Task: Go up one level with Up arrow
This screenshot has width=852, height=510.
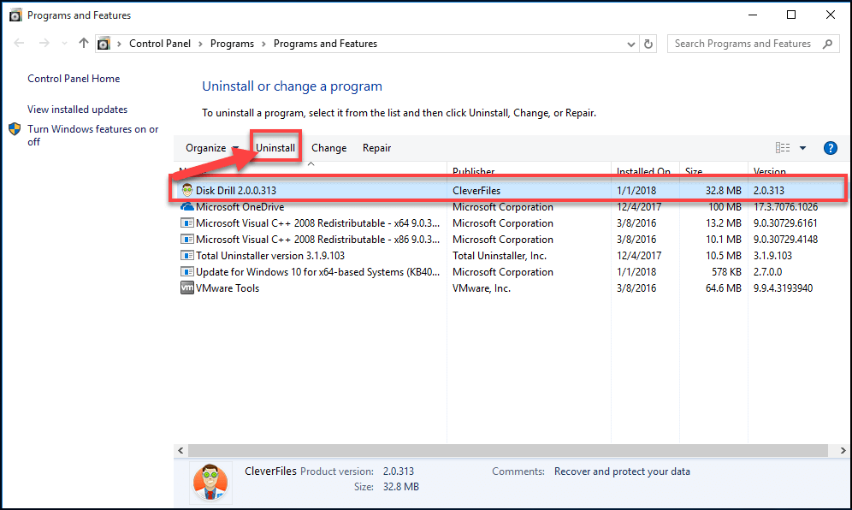Action: point(83,43)
